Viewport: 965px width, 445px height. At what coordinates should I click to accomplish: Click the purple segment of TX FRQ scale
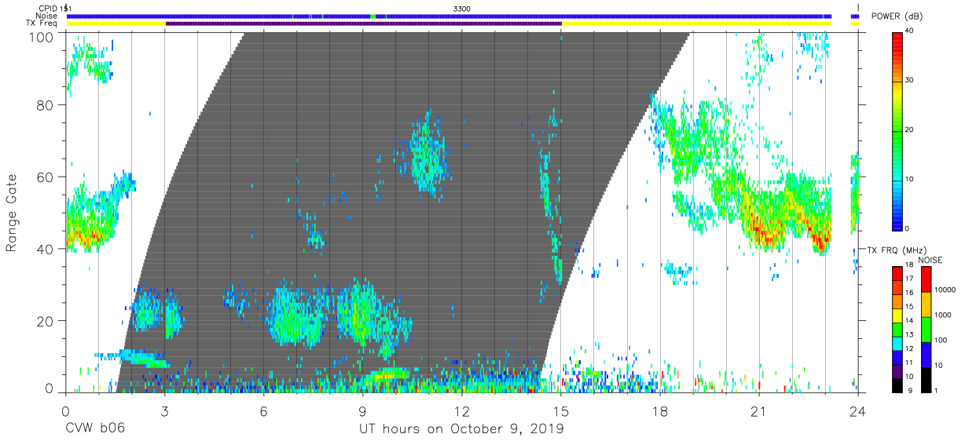(897, 373)
